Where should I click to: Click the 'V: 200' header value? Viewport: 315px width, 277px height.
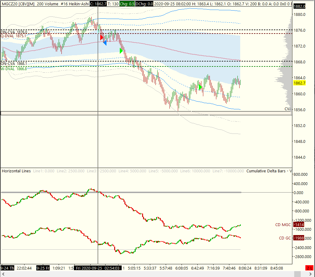(x=251, y=4)
